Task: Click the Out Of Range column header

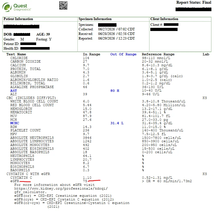Action: pos(123,54)
